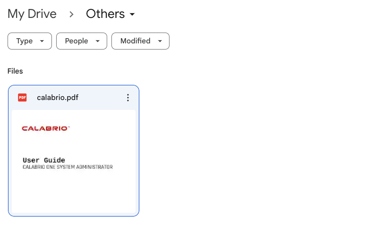Viewport: 373px width, 225px height.
Task: Click the caret arrow beside Others
Action: coord(132,14)
